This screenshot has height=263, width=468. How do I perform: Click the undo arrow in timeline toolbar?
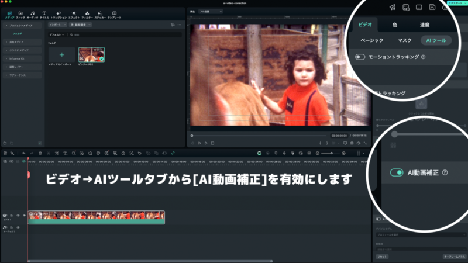click(23, 153)
